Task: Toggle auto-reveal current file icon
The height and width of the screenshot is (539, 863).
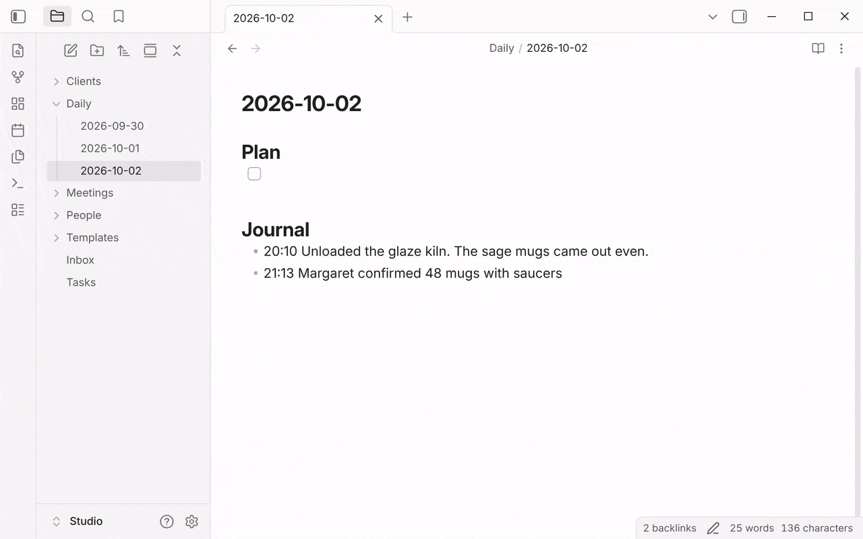Action: 150,51
